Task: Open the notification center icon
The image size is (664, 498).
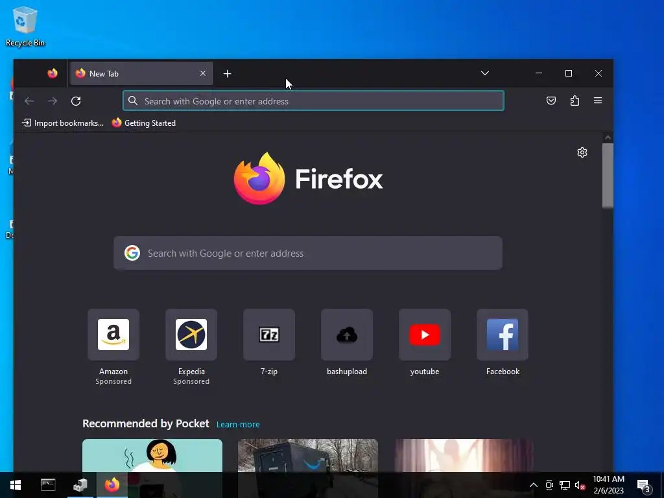Action: click(644, 485)
